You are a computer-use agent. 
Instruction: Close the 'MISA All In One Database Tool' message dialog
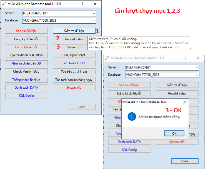tap(184, 102)
